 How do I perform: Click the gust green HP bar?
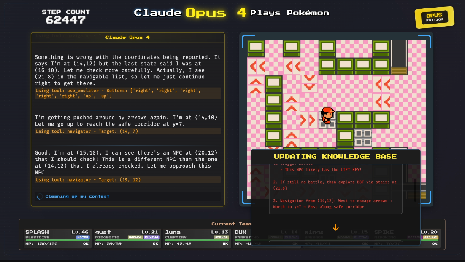point(127,240)
